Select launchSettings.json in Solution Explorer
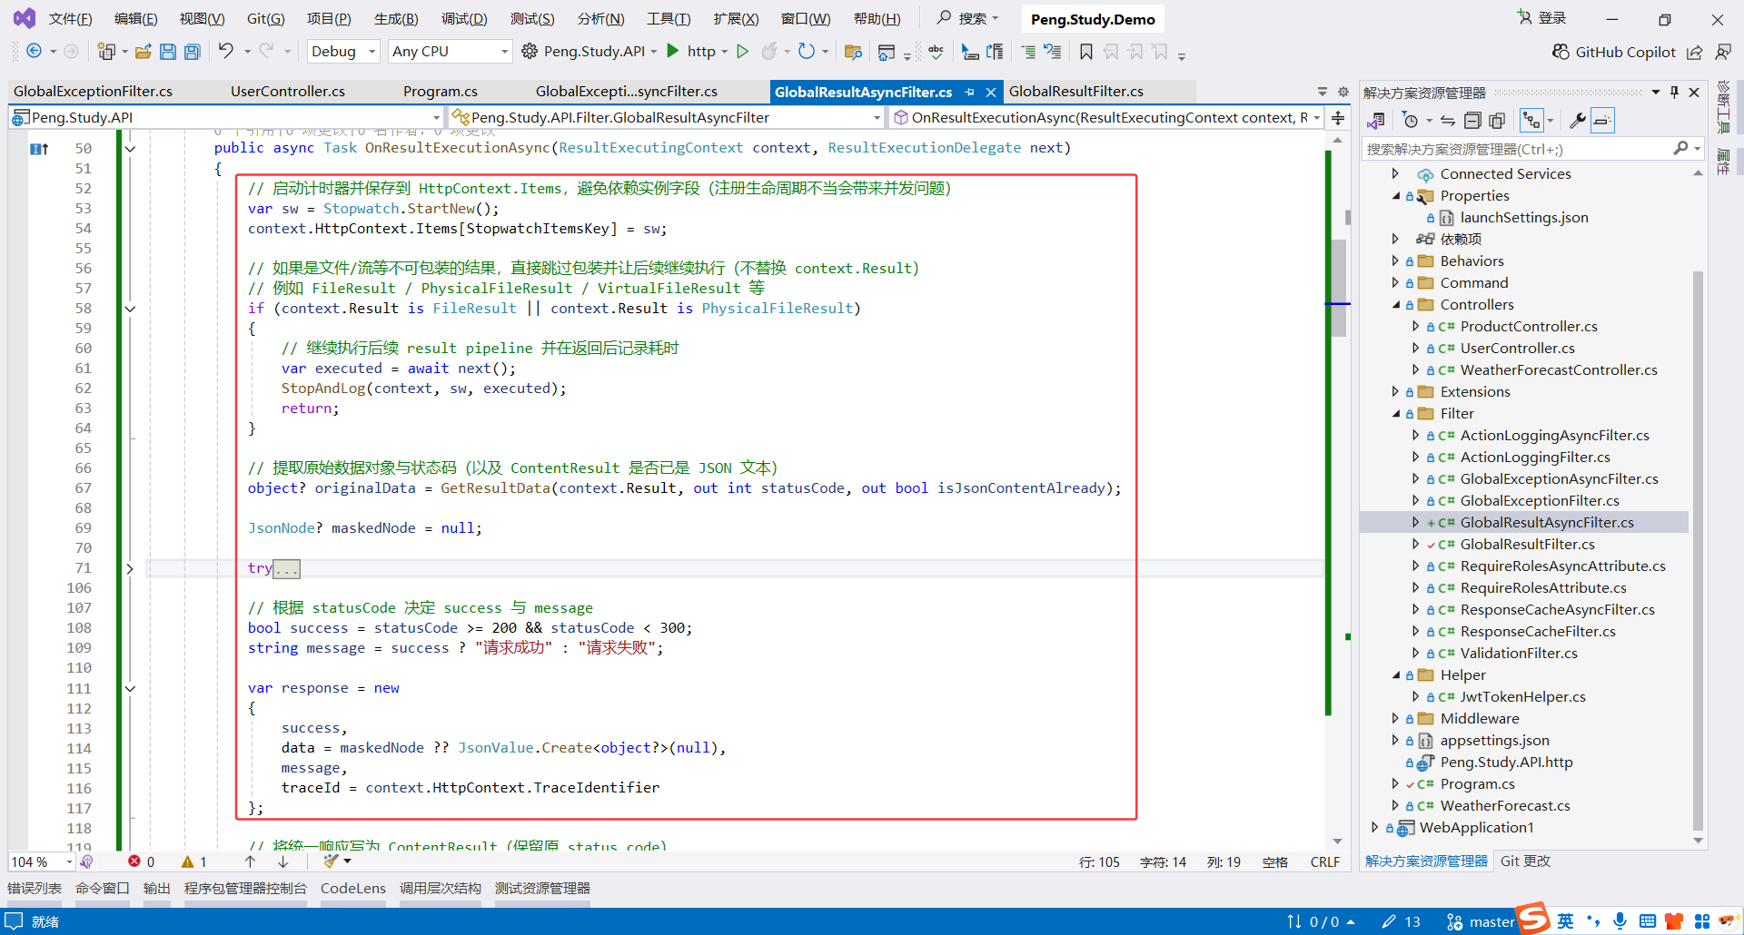Image resolution: width=1744 pixels, height=935 pixels. 1524,218
